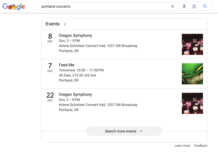218x153 pixels.
Task: Click the Events heading
Action: coord(52,24)
